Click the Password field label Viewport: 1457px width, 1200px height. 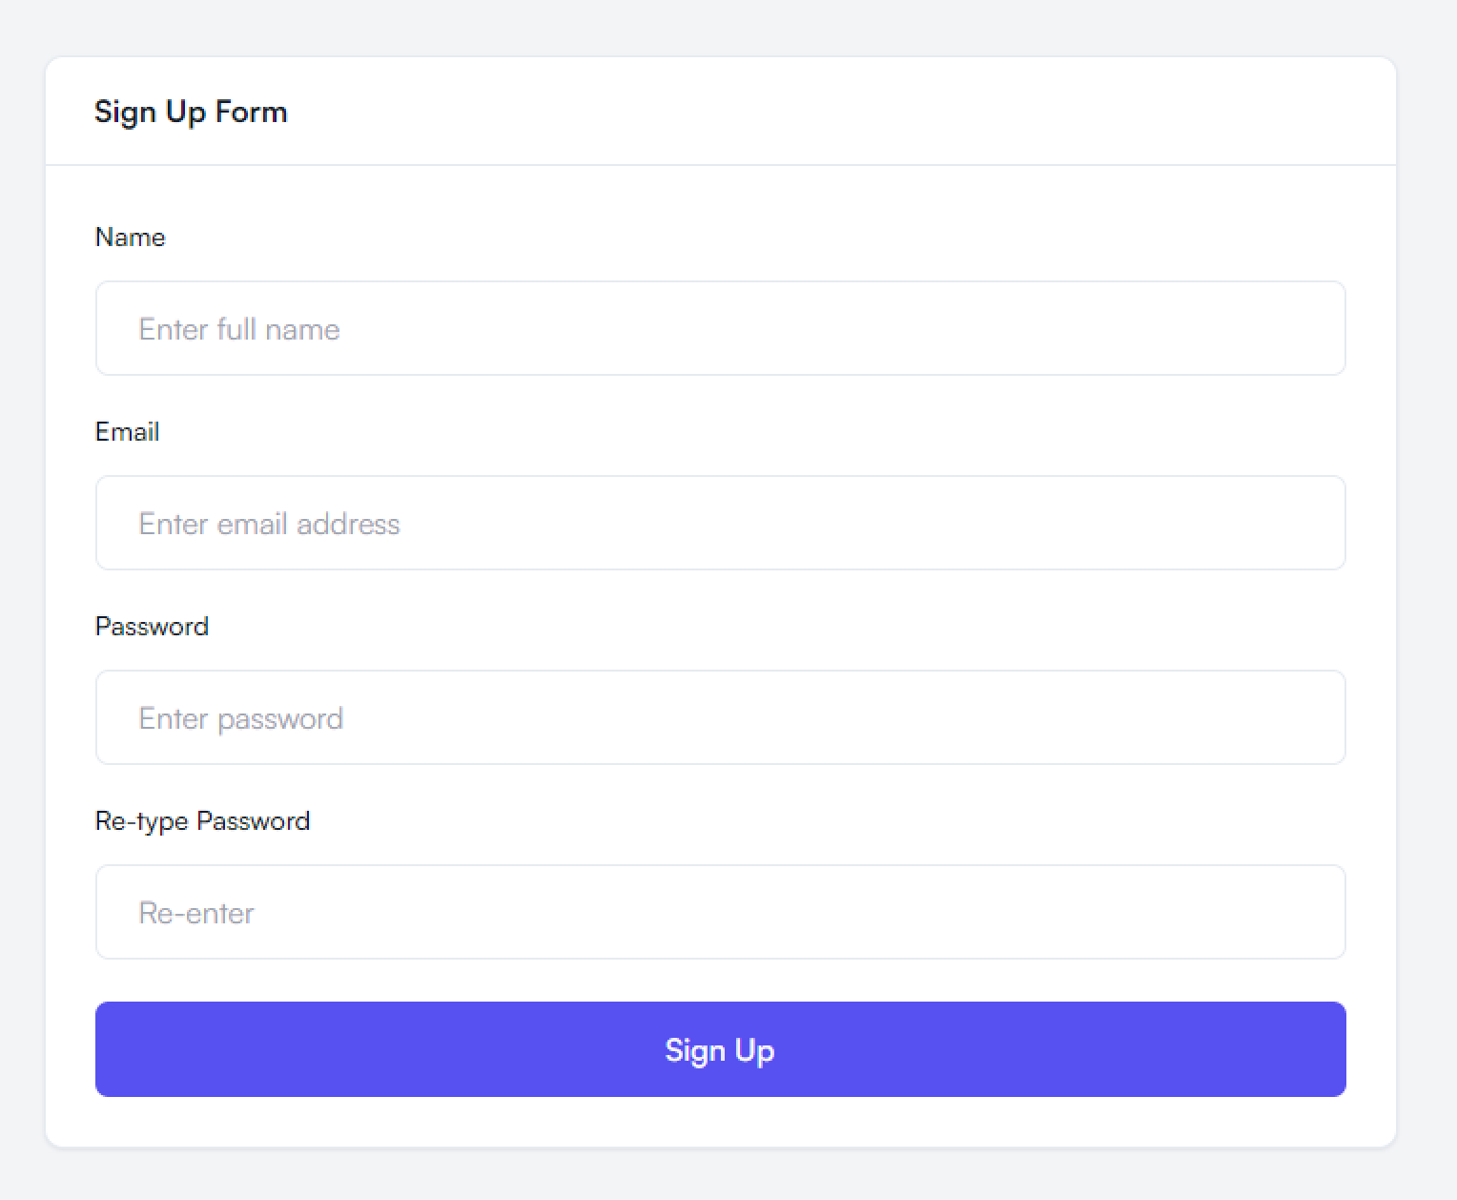(152, 627)
